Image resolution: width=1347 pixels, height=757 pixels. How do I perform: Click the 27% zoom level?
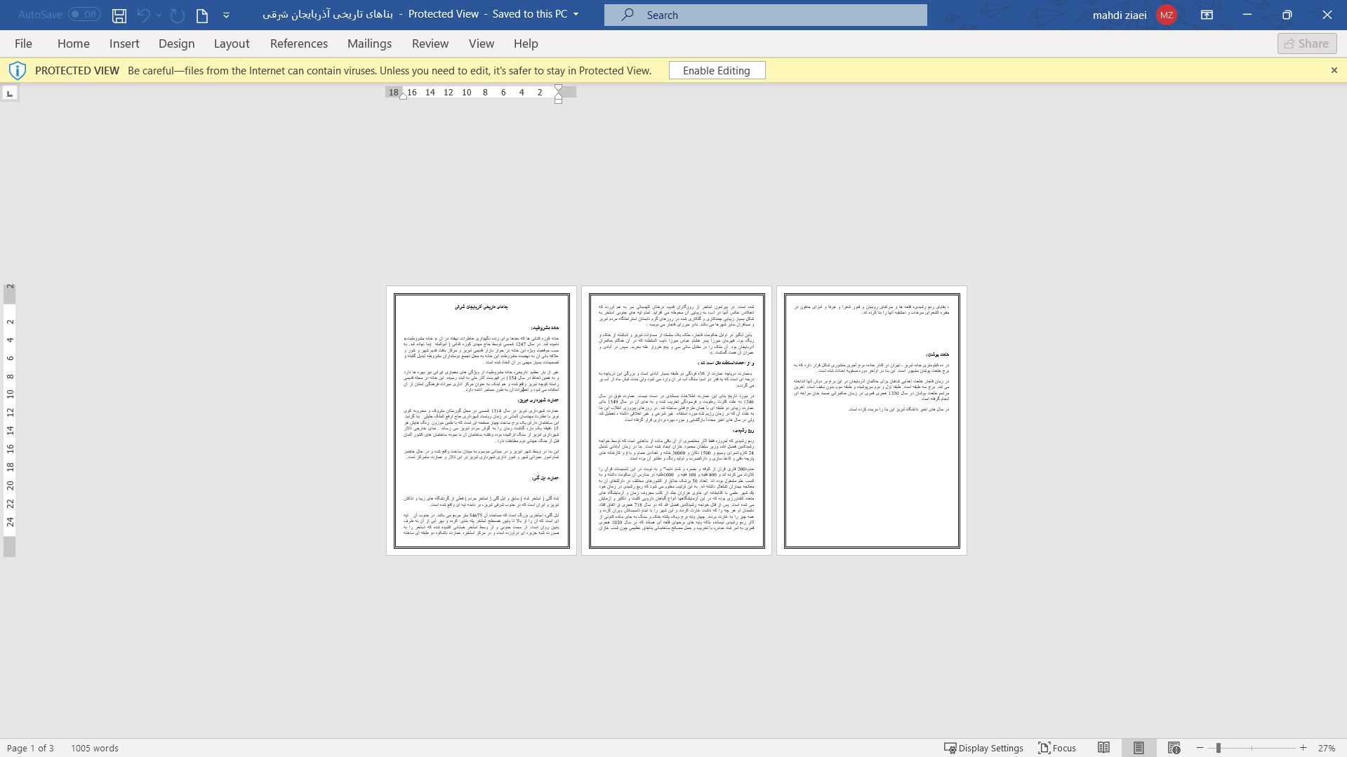(x=1326, y=748)
